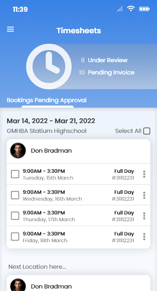Viewport: 157px width, 291px height.
Task: Tap the Wi-Fi status icon
Action: [131, 8]
